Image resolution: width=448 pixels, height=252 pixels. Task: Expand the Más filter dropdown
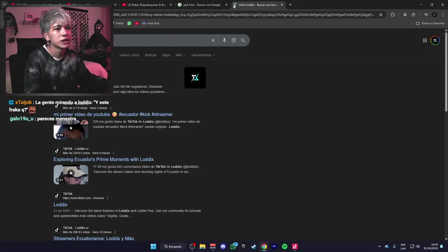point(180,55)
